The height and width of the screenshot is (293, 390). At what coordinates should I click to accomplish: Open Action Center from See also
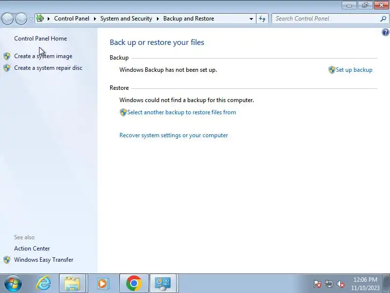(x=32, y=249)
